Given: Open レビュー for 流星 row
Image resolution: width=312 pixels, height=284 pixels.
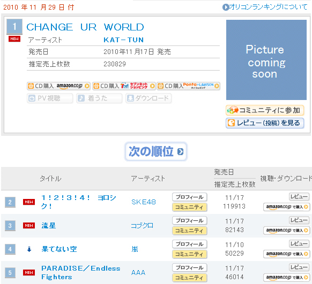Looking at the screenshot, I should [299, 220].
